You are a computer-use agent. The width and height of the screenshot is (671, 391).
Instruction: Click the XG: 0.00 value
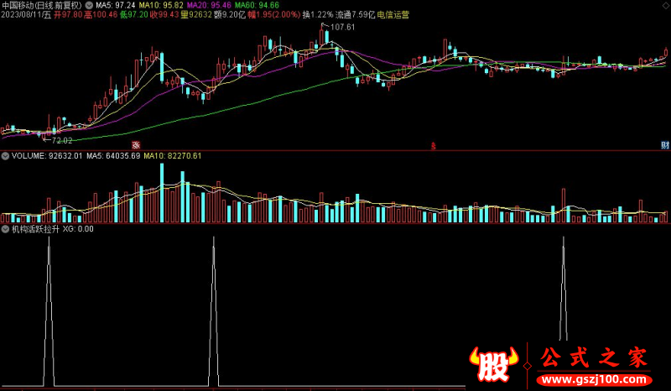(78, 229)
